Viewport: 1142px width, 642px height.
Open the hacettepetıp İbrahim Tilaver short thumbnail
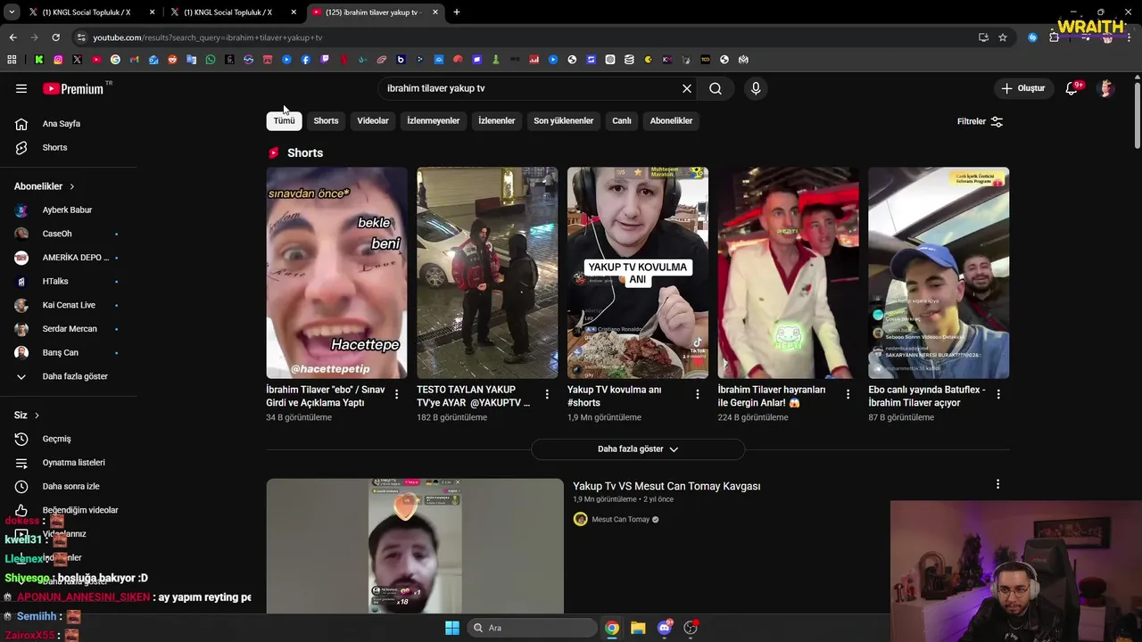click(336, 273)
